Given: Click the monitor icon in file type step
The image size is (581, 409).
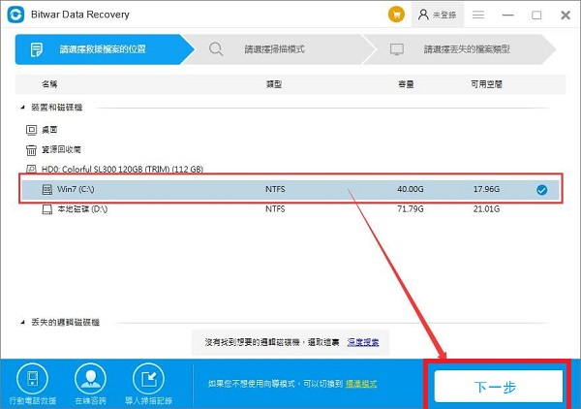Looking at the screenshot, I should point(396,49).
